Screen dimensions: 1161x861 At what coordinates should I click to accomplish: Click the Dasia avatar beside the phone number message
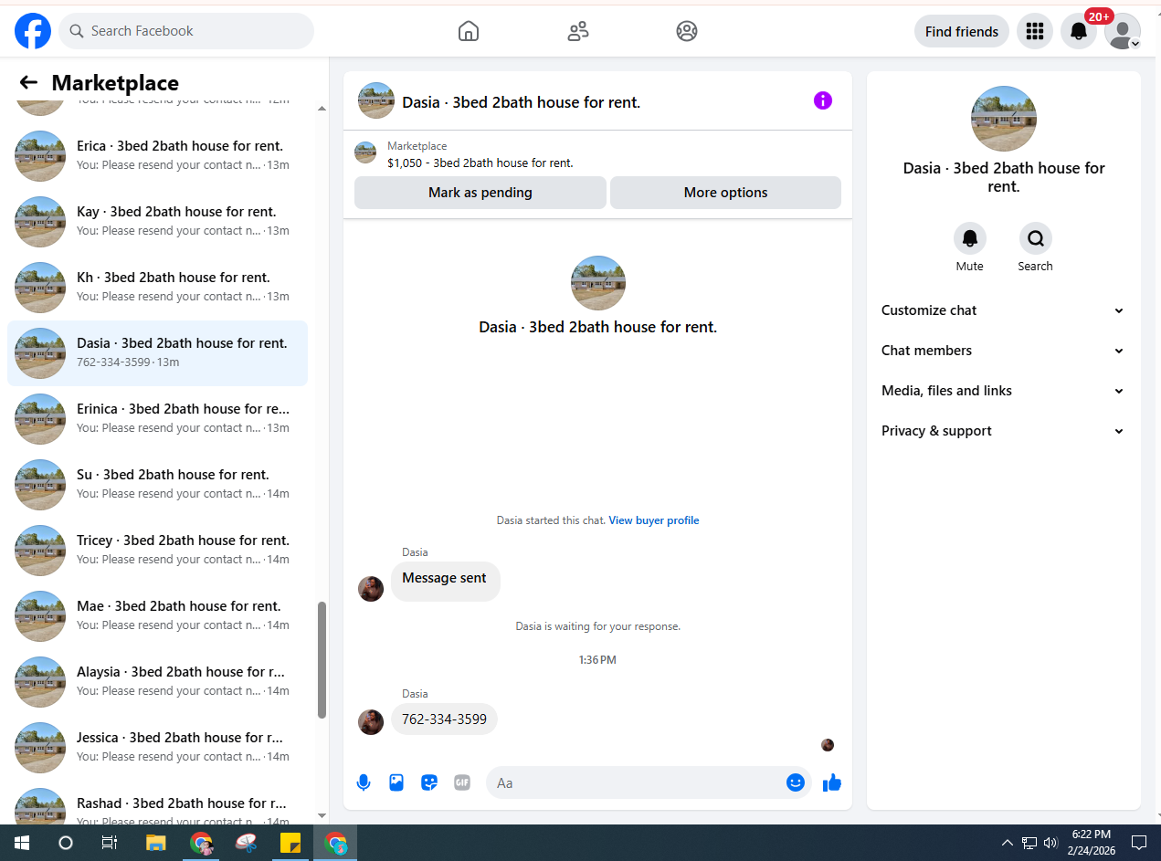[371, 722]
